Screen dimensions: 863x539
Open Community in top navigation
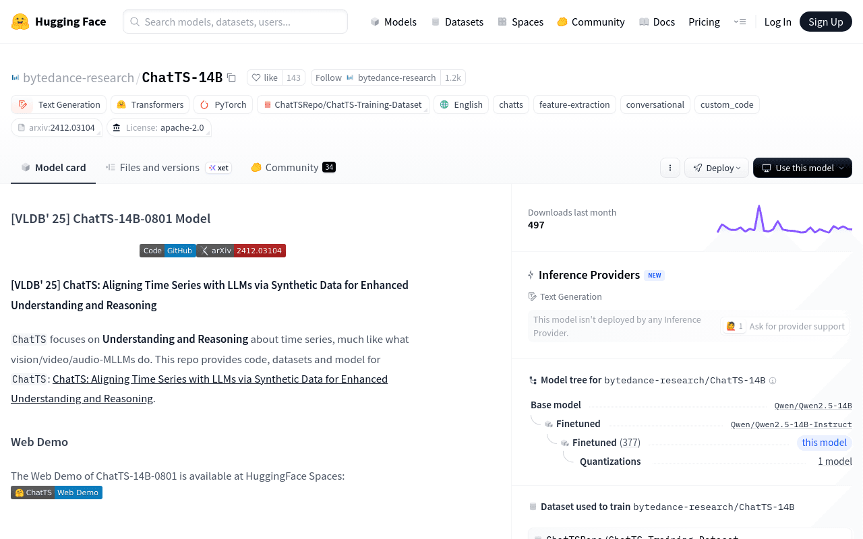(591, 22)
